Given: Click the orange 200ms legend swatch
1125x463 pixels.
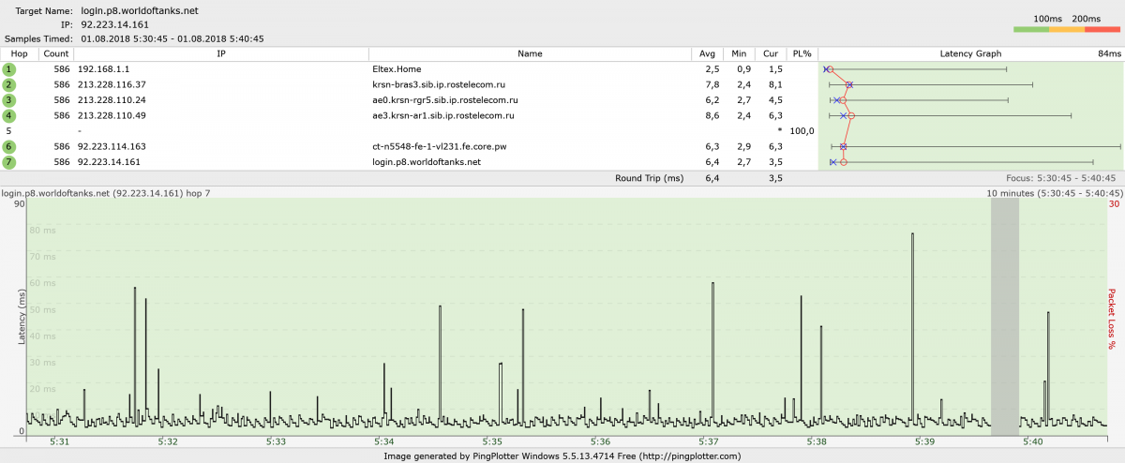Looking at the screenshot, I should [x=1067, y=30].
